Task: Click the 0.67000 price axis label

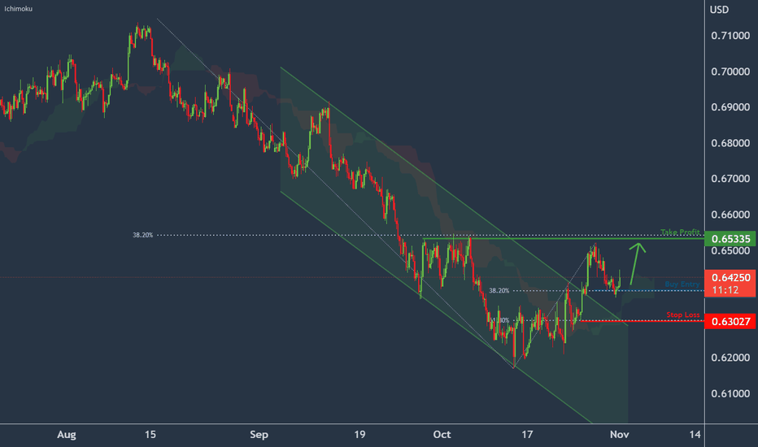Action: click(x=730, y=179)
